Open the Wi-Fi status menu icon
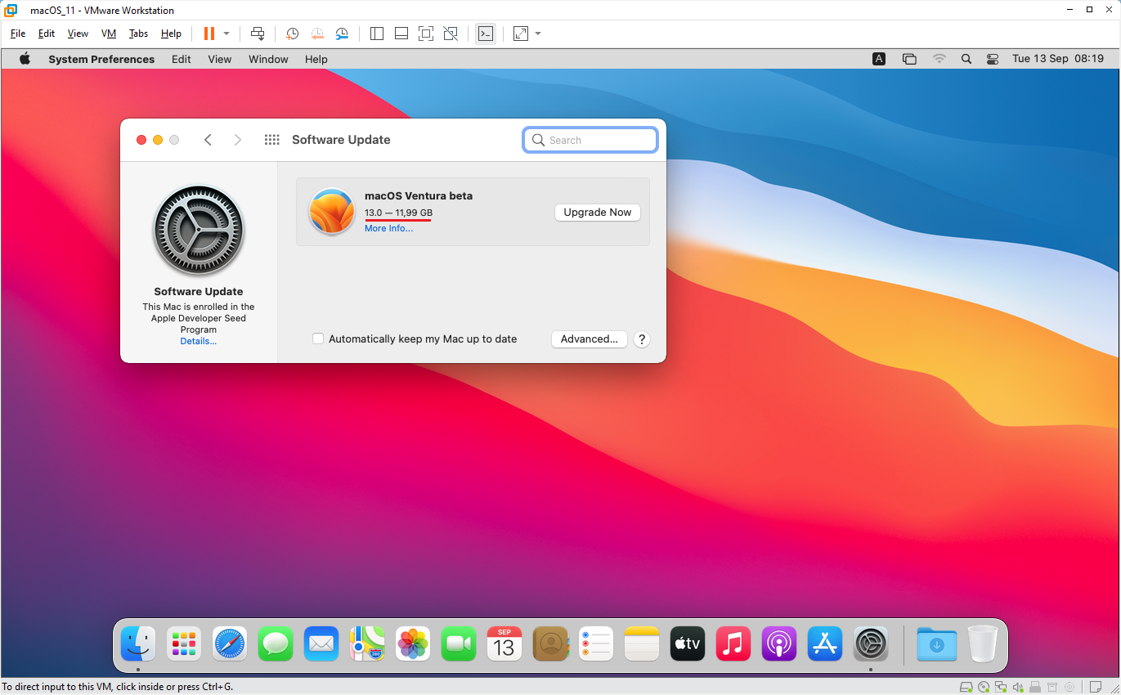 pos(939,59)
